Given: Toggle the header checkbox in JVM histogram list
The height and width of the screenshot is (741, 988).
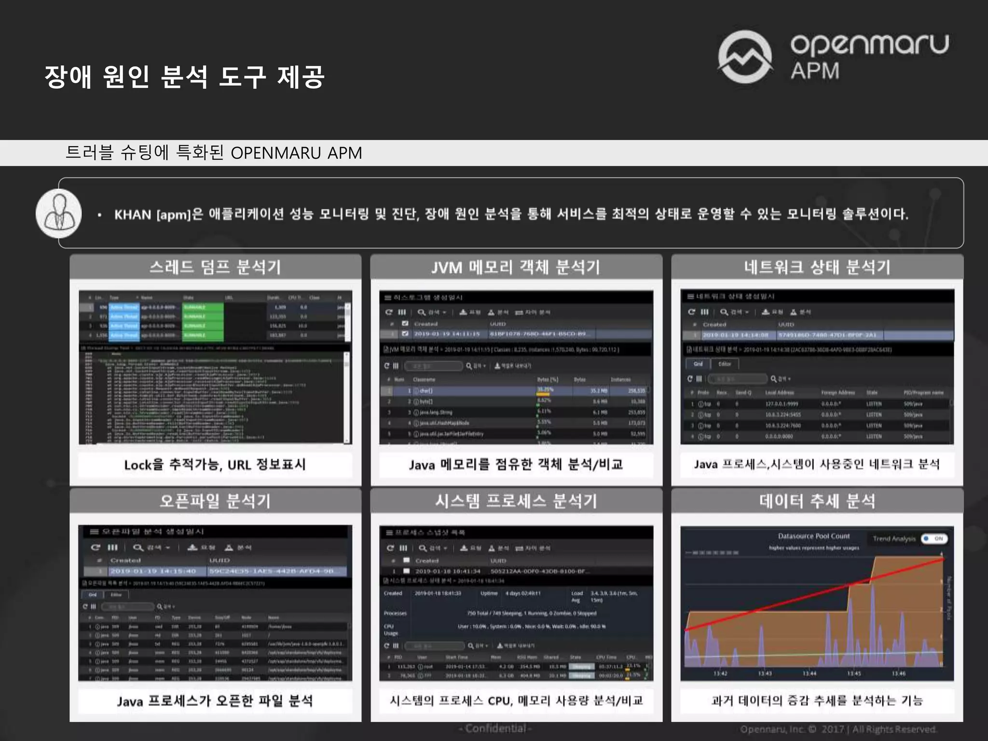Looking at the screenshot, I should [x=405, y=324].
